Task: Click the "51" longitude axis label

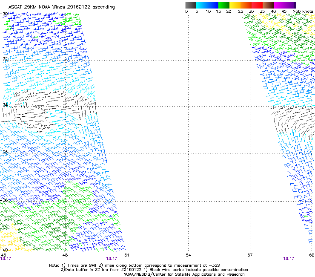Action: (126, 255)
